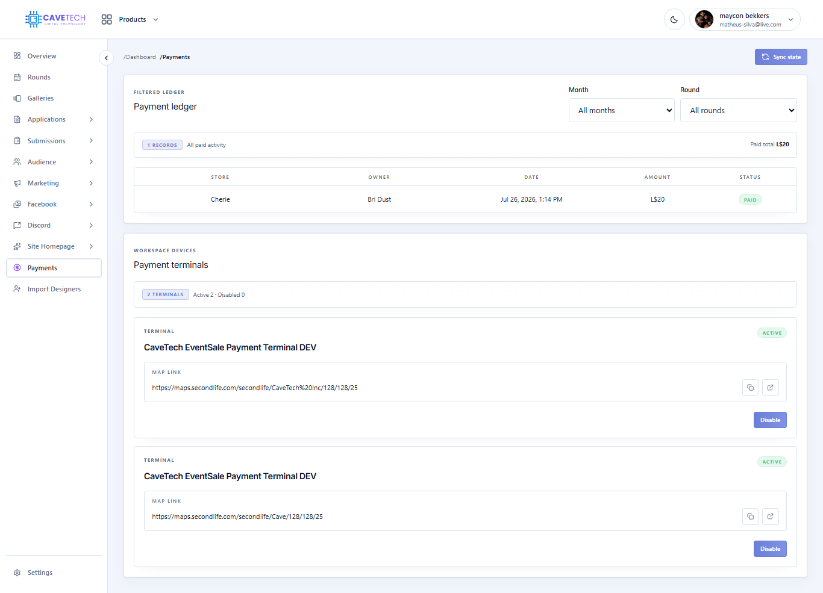Viewport: 823px width, 593px height.
Task: Open Import Designers page
Action: pos(54,289)
